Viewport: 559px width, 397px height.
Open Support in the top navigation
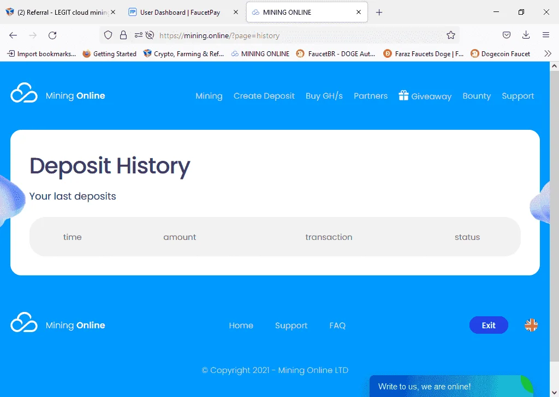tap(518, 96)
